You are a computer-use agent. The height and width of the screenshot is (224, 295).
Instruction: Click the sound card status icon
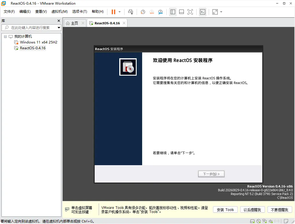coord(271,221)
